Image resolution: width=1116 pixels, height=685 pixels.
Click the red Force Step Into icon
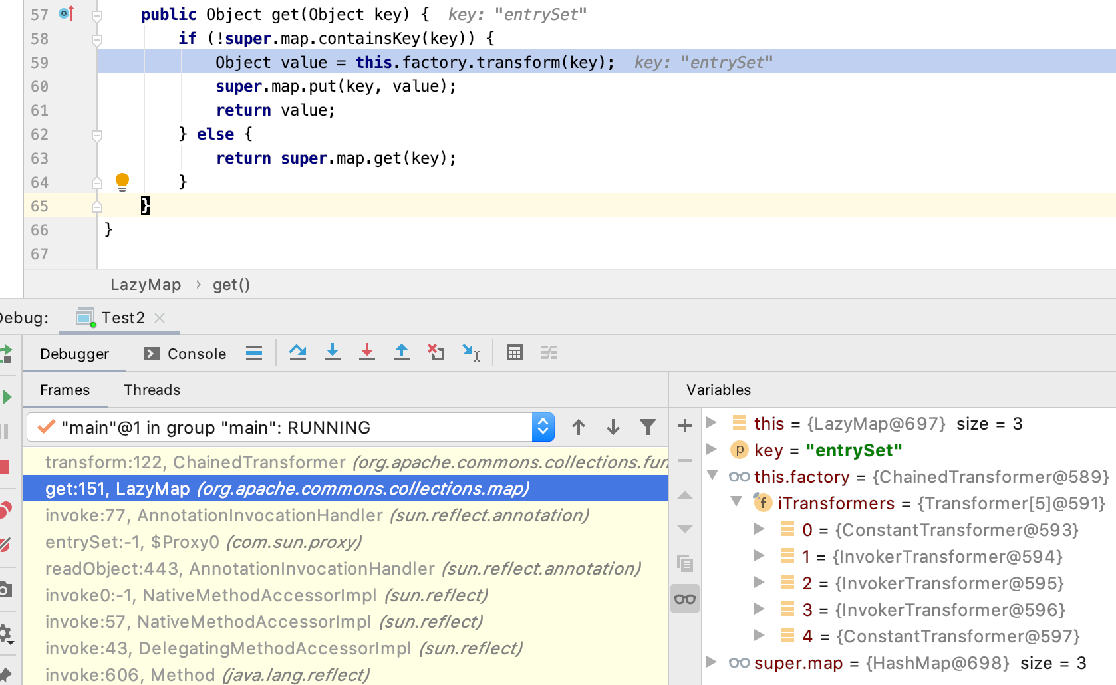[367, 352]
